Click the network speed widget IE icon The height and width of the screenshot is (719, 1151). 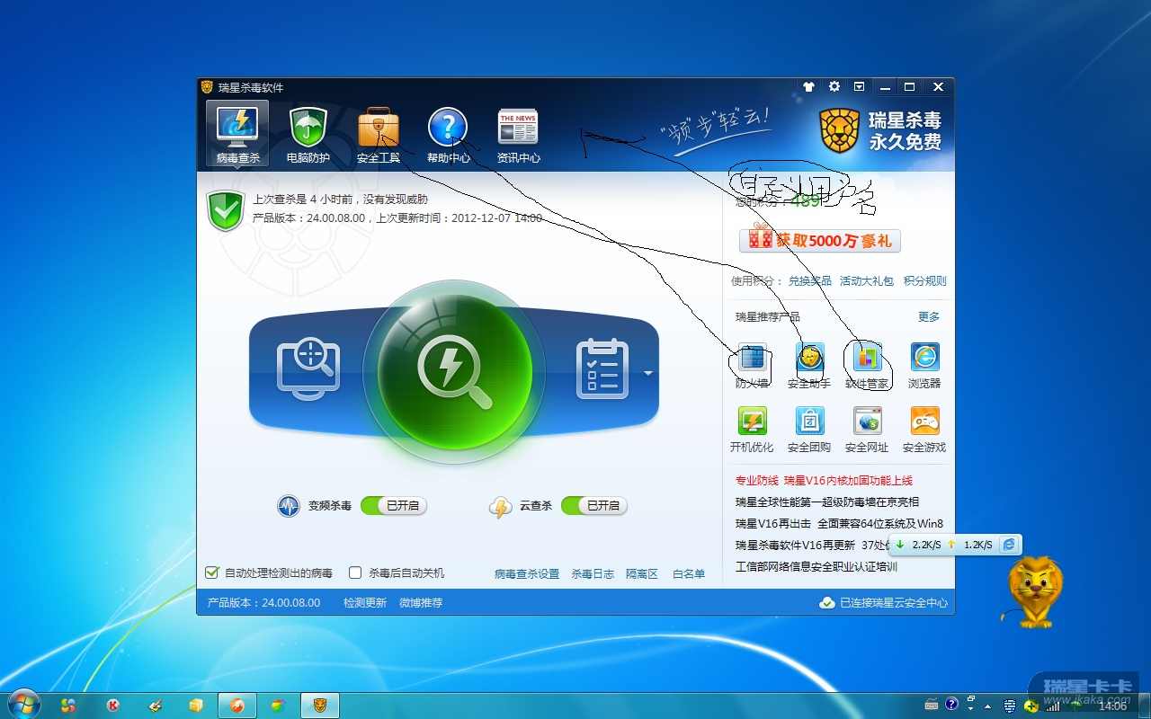pyautogui.click(x=1010, y=545)
